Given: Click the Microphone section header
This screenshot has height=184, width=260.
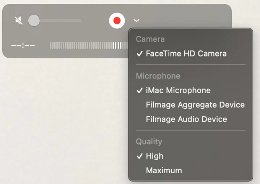Looking at the screenshot, I should [x=158, y=76].
